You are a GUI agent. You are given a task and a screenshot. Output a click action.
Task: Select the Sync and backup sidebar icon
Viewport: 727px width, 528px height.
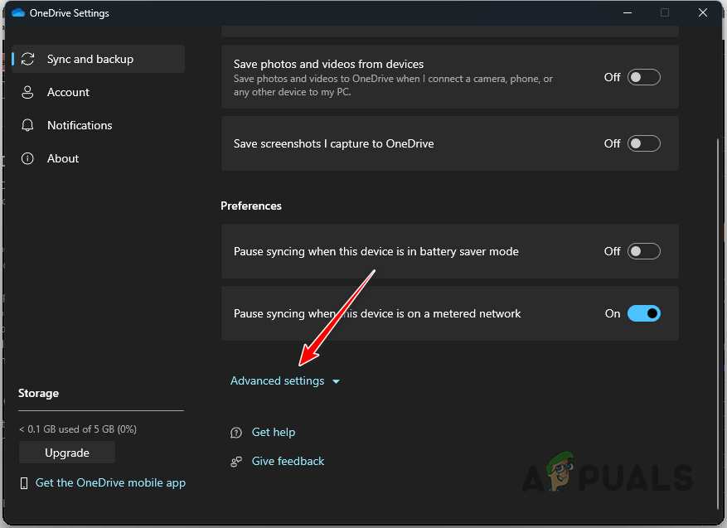[28, 59]
